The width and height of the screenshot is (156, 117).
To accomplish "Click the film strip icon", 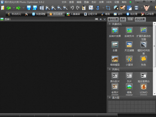I will click(136, 8).
